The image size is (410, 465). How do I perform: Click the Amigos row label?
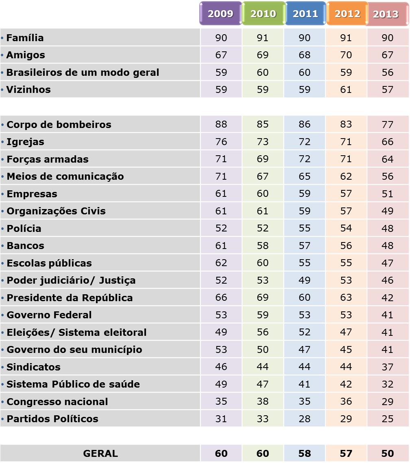click(x=26, y=55)
